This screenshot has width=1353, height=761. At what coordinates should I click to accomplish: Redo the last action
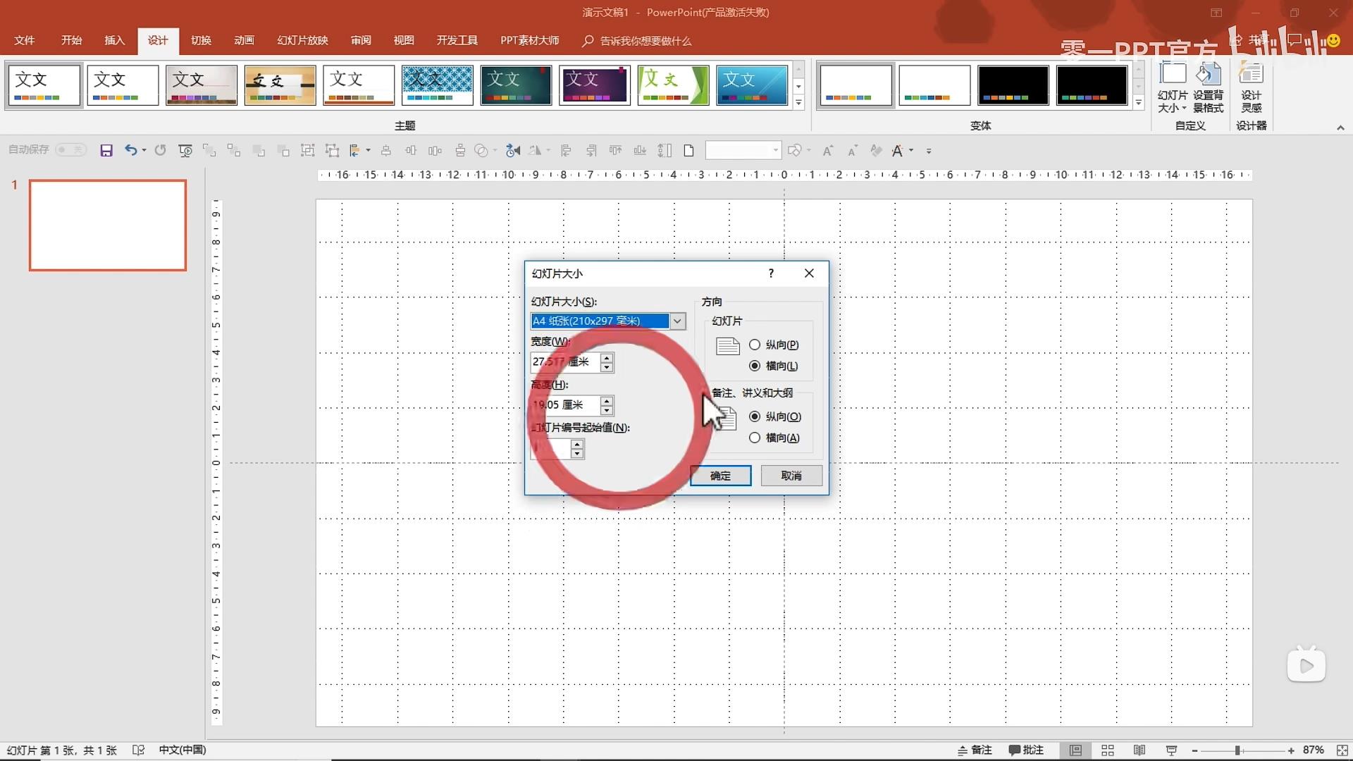(x=161, y=150)
